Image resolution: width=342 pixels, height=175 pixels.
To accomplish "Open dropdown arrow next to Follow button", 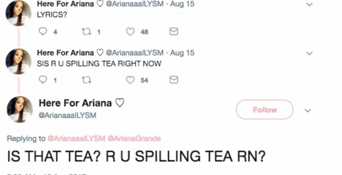I will [x=307, y=111].
